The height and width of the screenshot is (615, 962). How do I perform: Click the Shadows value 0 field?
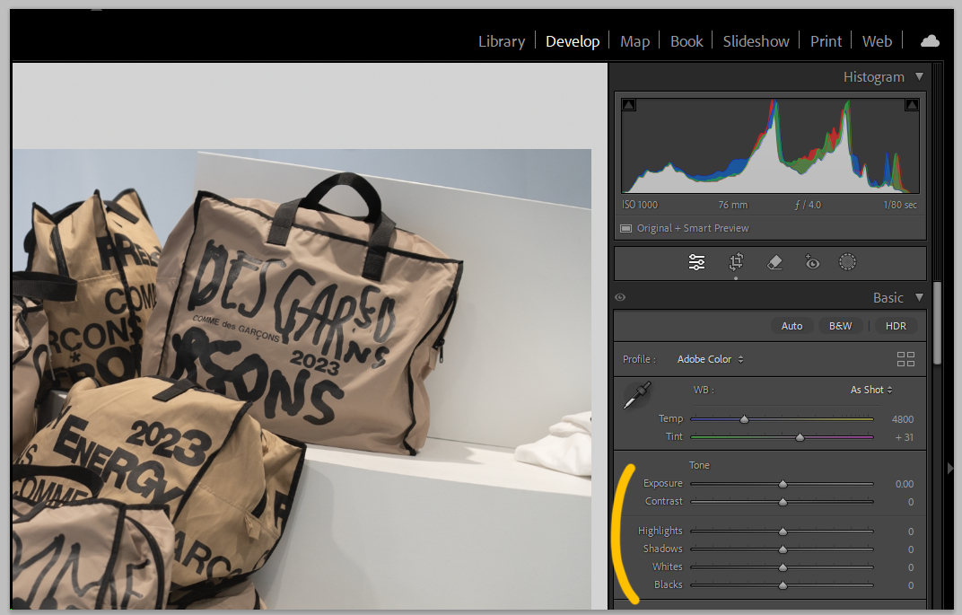click(x=911, y=549)
